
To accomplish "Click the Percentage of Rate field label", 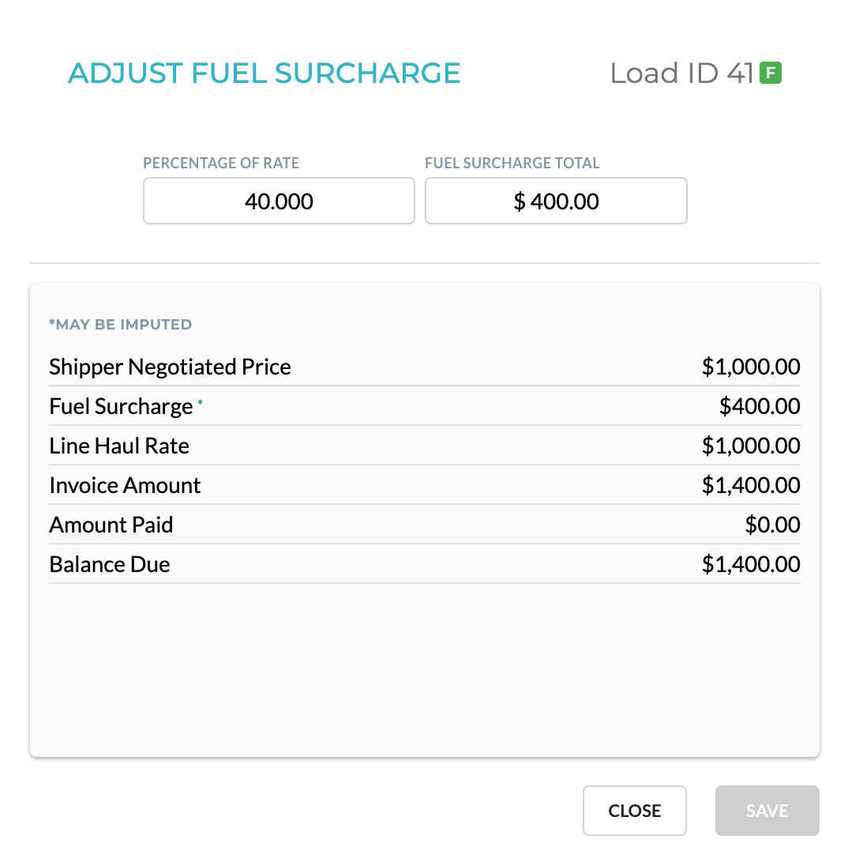I will coord(221,164).
